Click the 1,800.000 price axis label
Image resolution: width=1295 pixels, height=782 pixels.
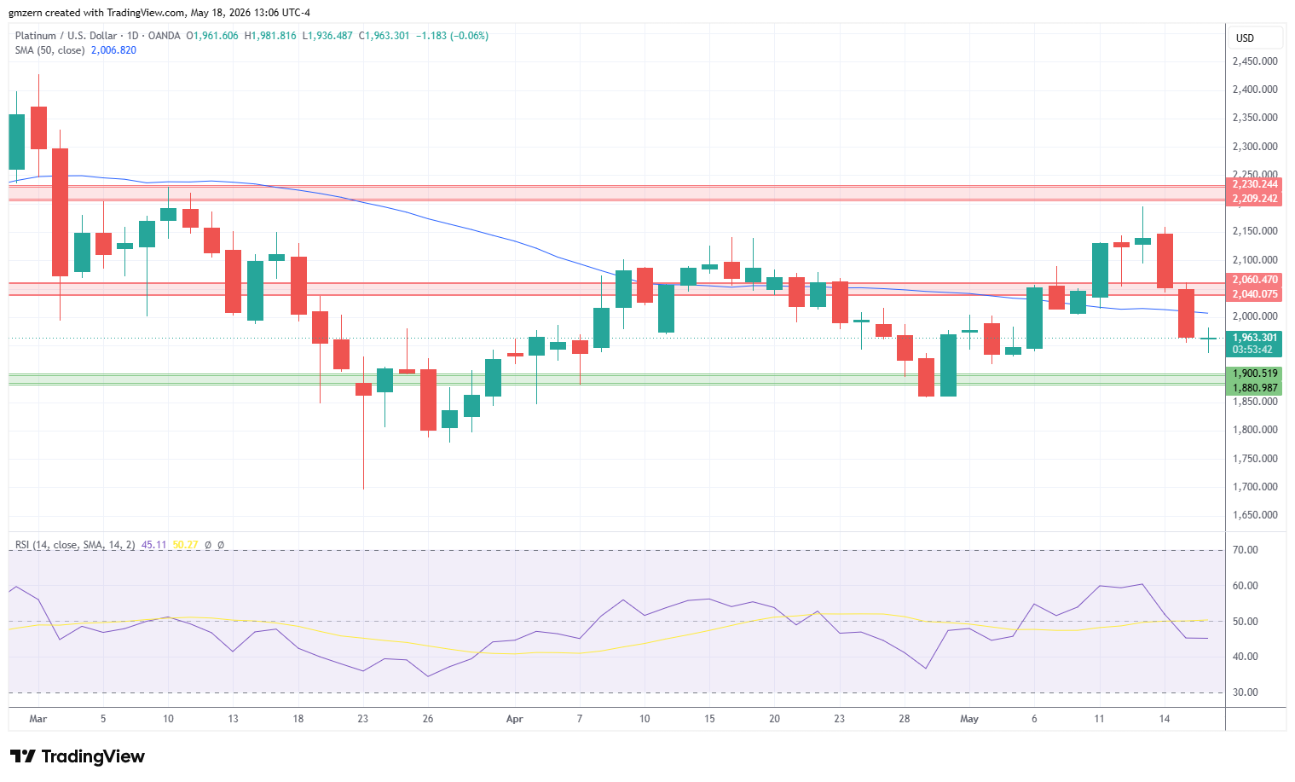pos(1255,430)
